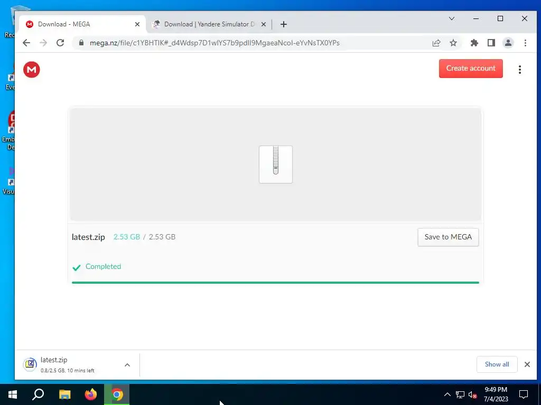The image size is (541, 405).
Task: Switch to Download - MEGA tab
Action: pos(82,24)
